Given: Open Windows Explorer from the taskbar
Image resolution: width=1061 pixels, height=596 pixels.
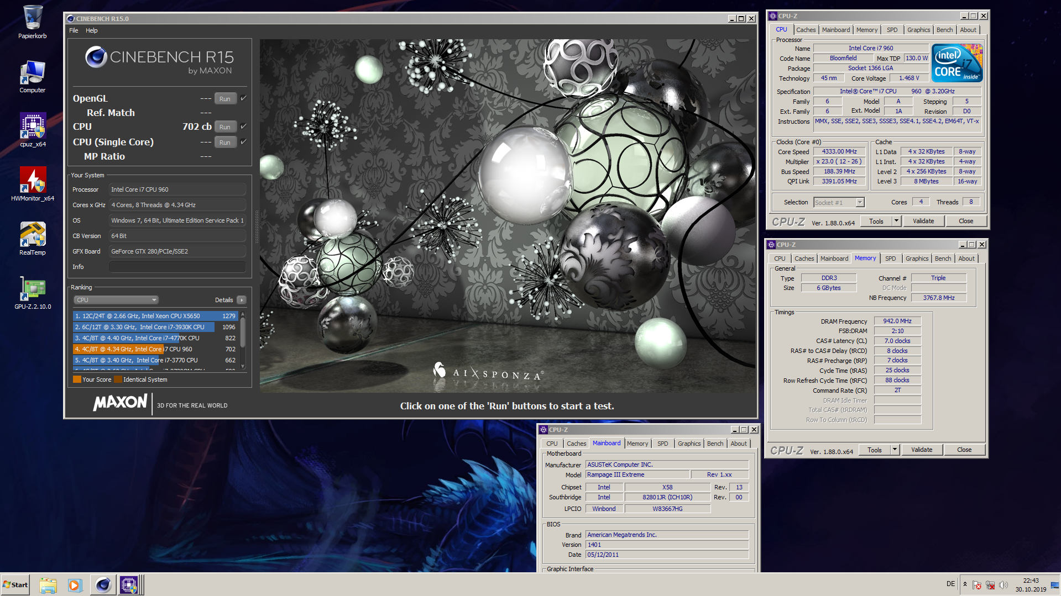Looking at the screenshot, I should point(48,585).
